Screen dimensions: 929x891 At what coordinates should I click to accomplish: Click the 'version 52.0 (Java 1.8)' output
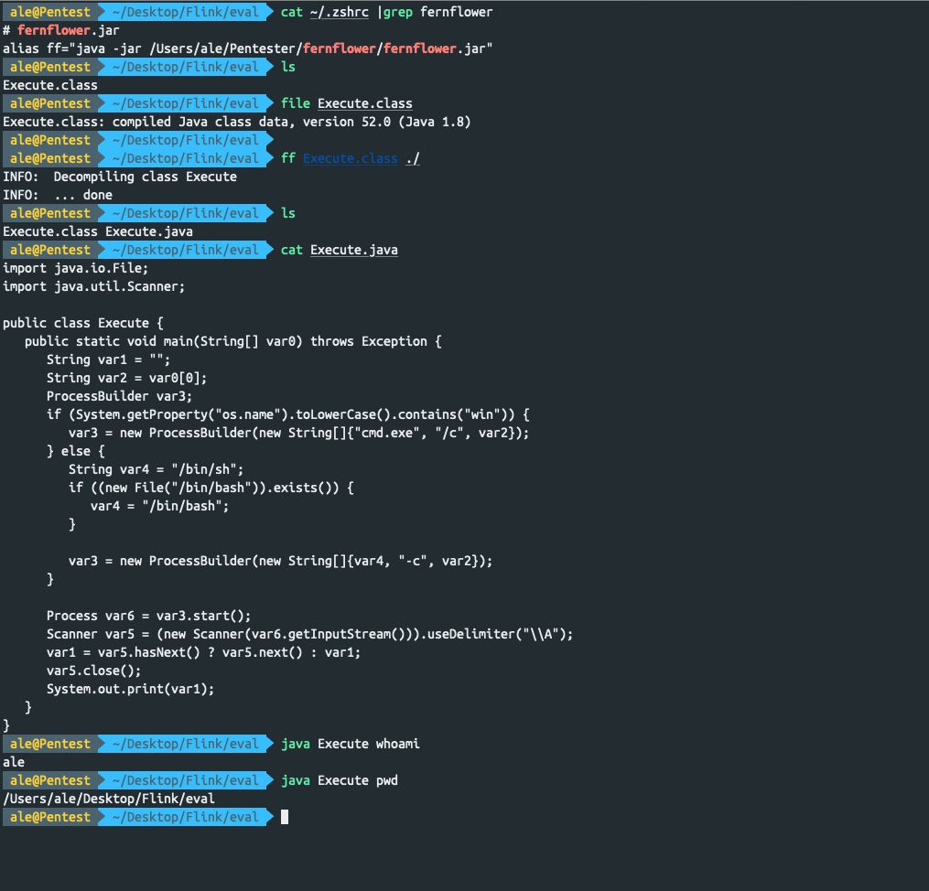[387, 122]
